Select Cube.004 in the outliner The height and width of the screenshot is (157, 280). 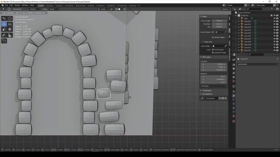(247, 30)
